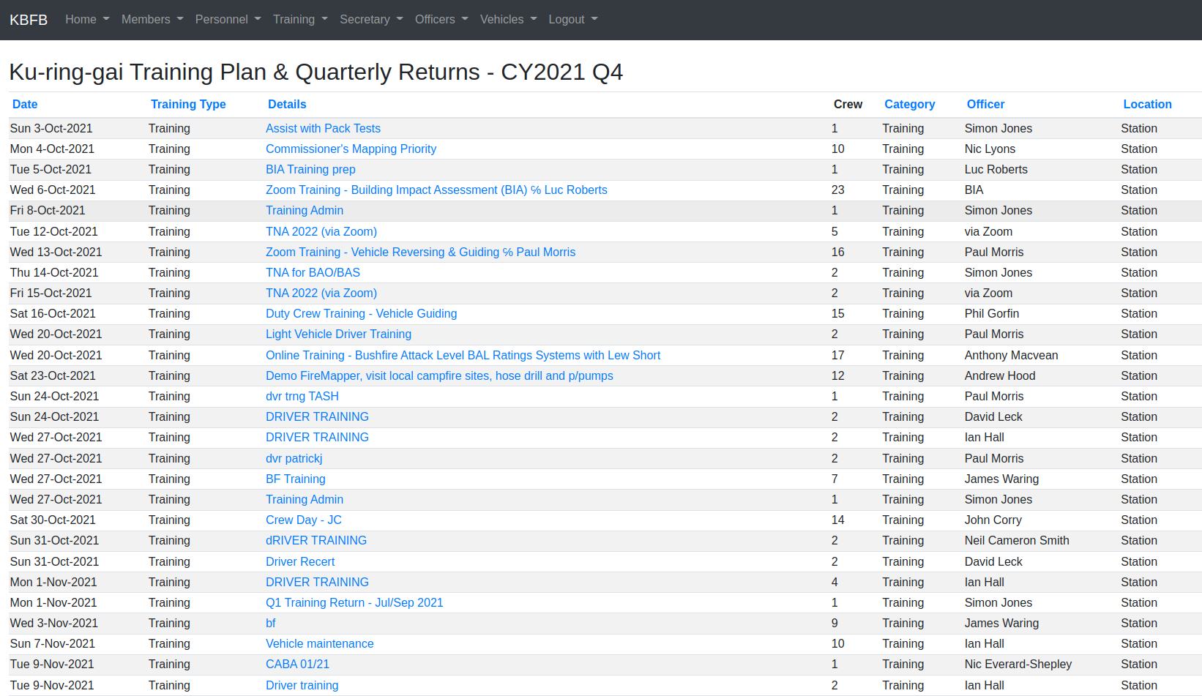Click officer name Luc Roberts

tap(996, 170)
